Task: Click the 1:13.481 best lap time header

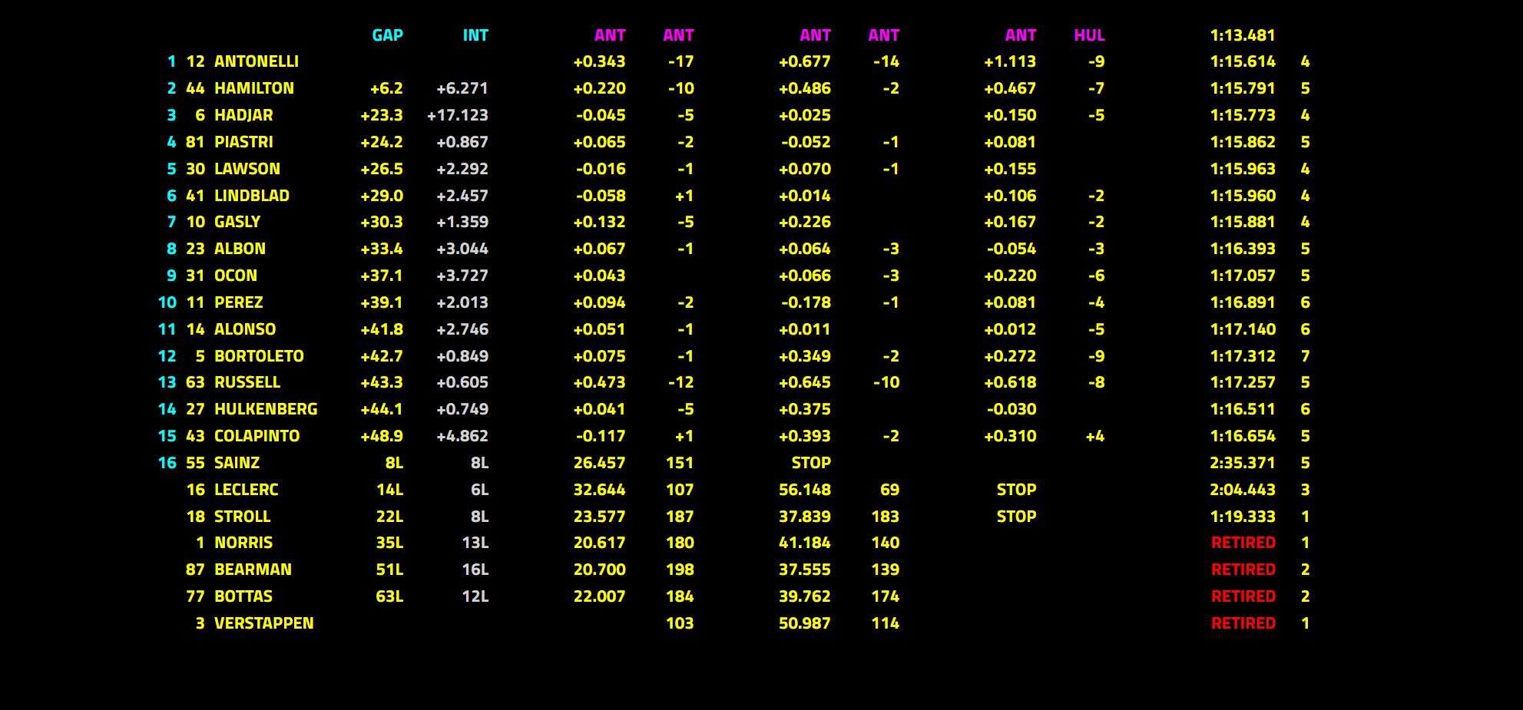Action: pyautogui.click(x=1243, y=35)
